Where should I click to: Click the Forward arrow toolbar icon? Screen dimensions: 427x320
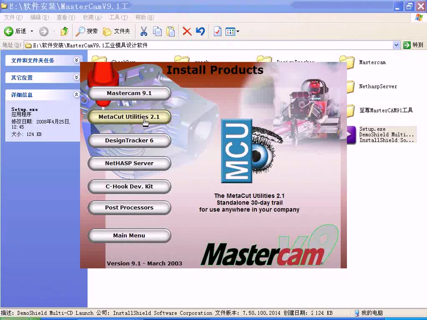click(43, 32)
